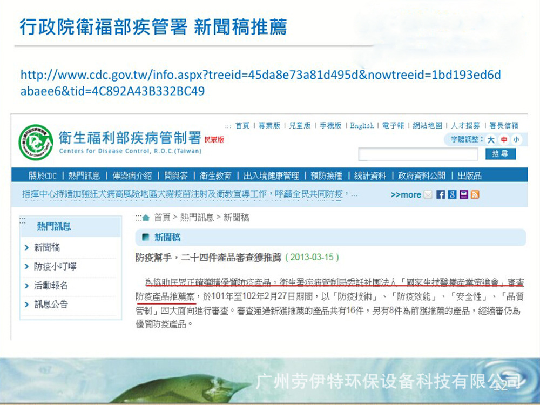
Task: Expand 新聞稿 in the sidebar
Action: pyautogui.click(x=46, y=247)
